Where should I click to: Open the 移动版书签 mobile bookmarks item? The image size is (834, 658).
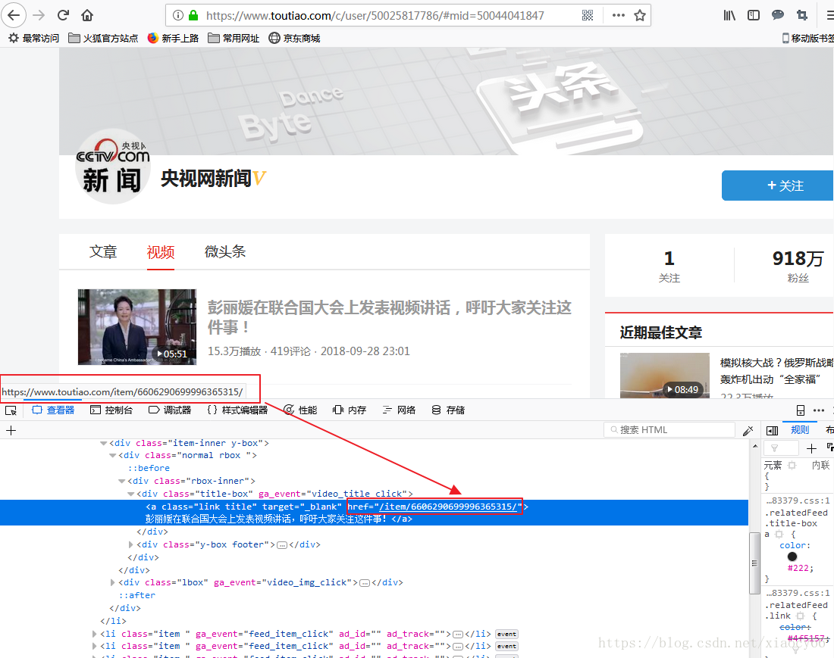pos(808,38)
